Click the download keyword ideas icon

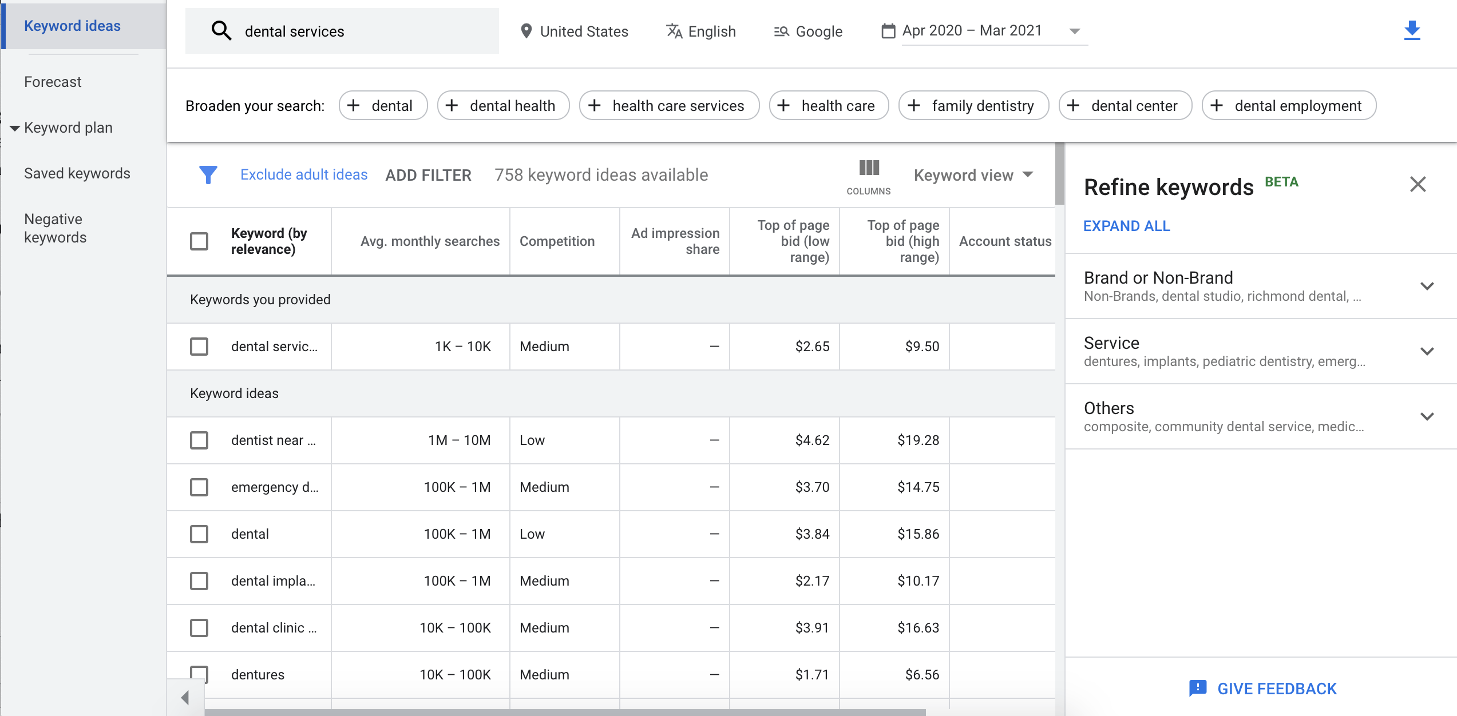1412,30
